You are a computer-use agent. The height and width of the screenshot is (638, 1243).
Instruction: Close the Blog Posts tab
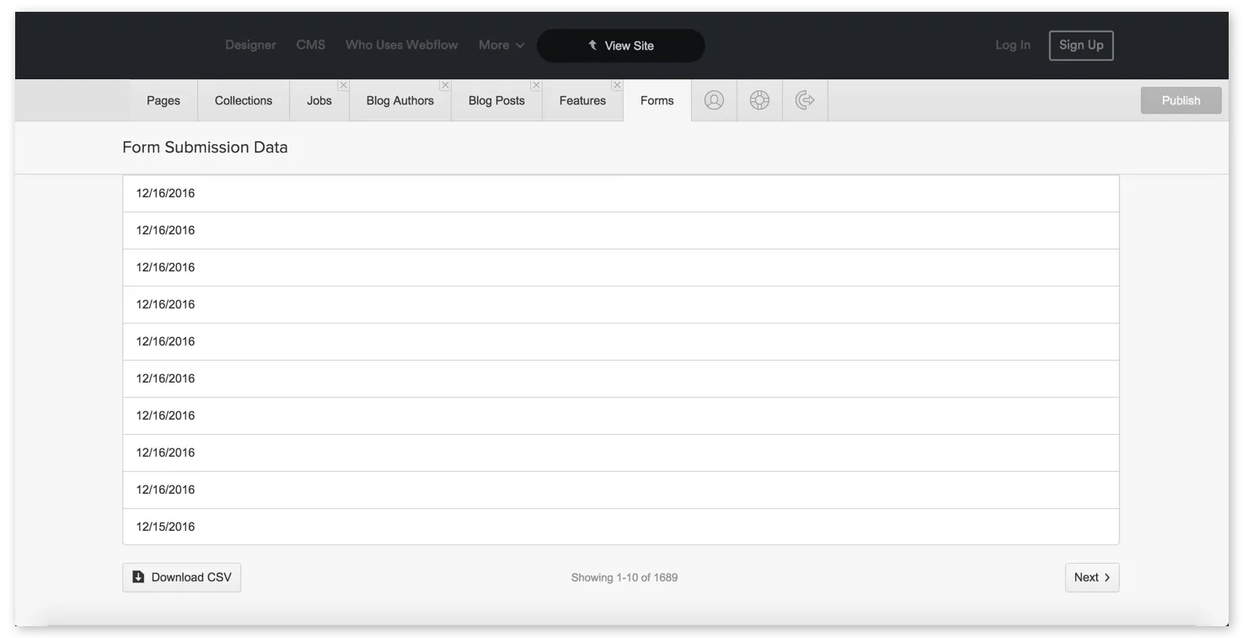pyautogui.click(x=536, y=85)
